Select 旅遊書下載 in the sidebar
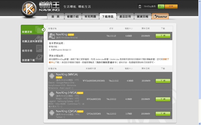Image resolution: width=201 pixels, height=125 pixels. [32, 58]
